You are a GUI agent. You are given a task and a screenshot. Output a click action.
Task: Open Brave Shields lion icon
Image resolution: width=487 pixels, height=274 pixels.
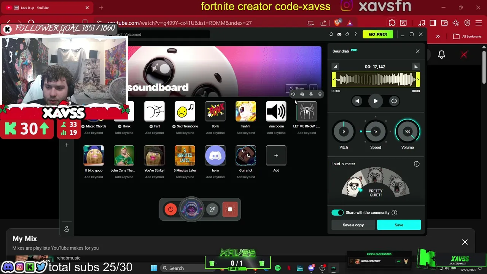pyautogui.click(x=337, y=23)
